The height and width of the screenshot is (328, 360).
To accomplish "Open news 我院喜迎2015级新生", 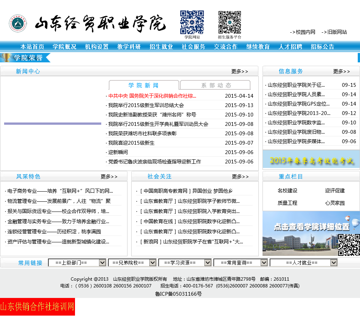I will coord(131,143).
